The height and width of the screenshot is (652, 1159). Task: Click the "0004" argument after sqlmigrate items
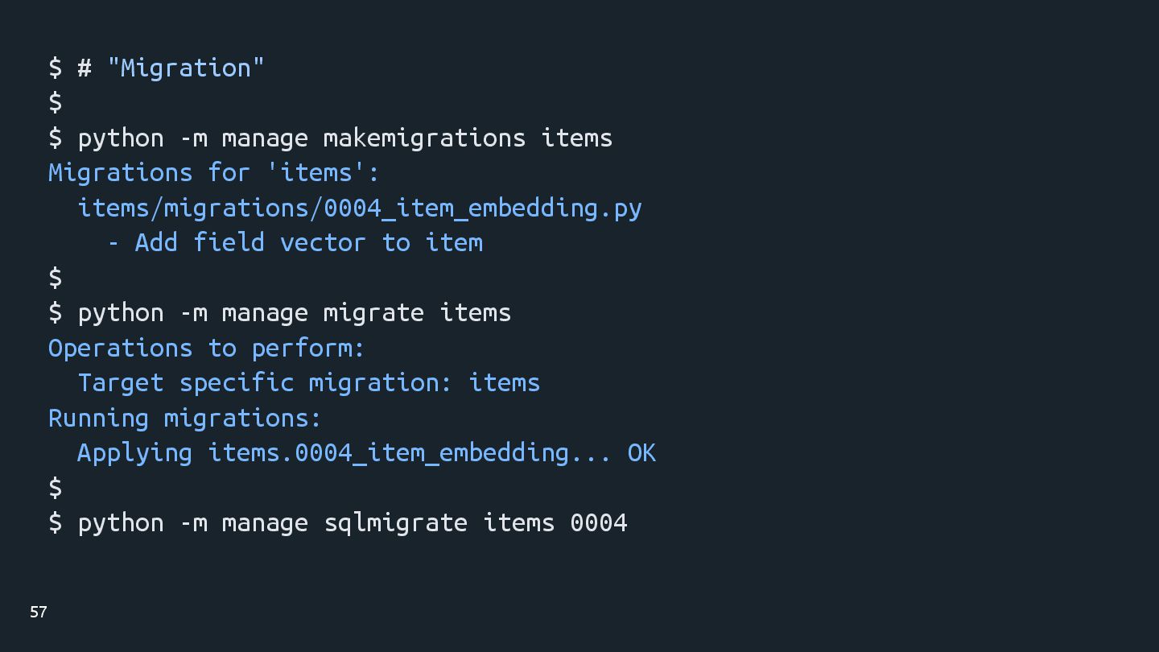pos(599,523)
